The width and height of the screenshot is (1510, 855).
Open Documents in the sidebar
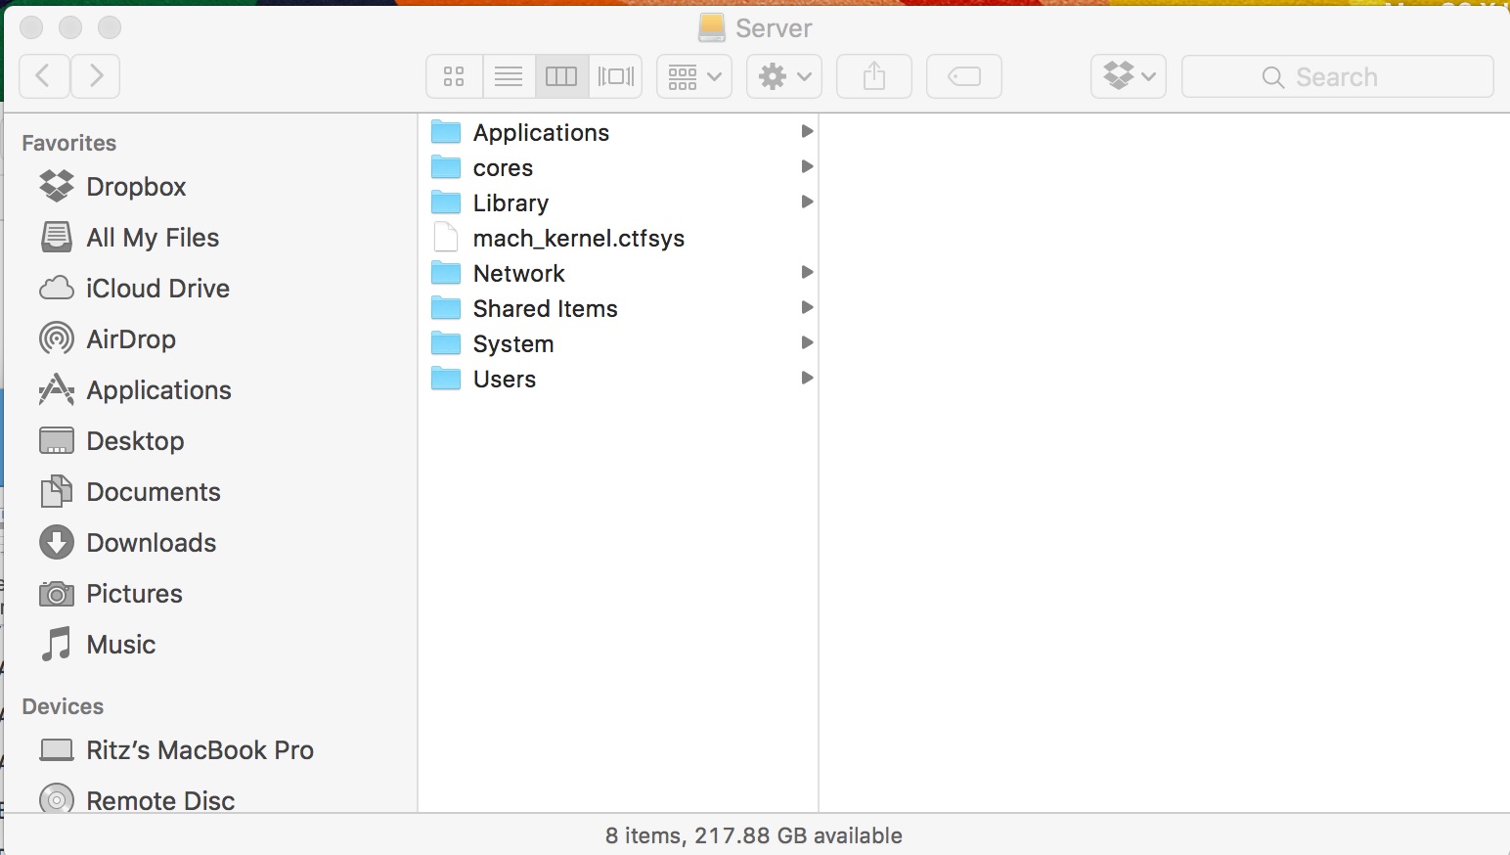[x=130, y=492]
